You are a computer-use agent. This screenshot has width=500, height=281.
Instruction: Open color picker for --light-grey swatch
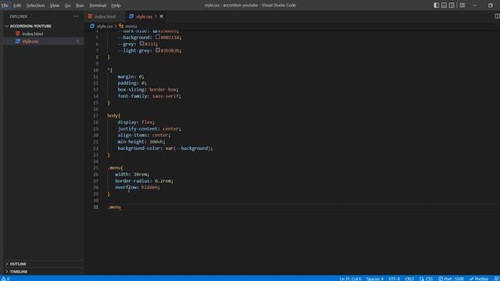158,50
